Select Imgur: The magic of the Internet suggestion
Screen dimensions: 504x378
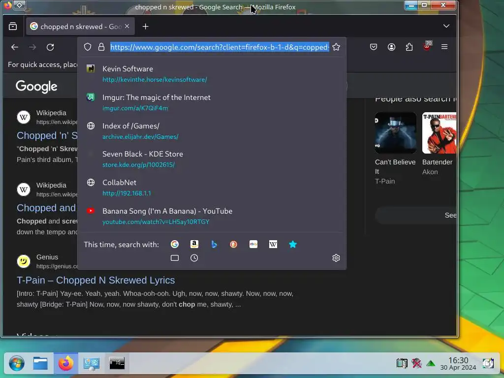212,102
